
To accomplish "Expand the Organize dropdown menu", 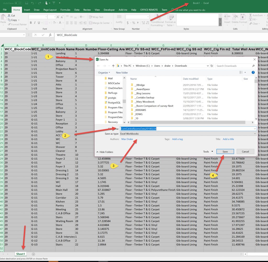I will [104, 72].
